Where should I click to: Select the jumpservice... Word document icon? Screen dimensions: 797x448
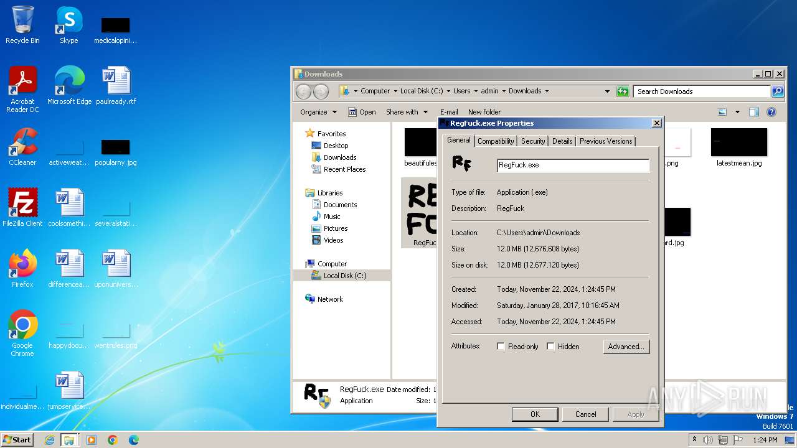69,391
